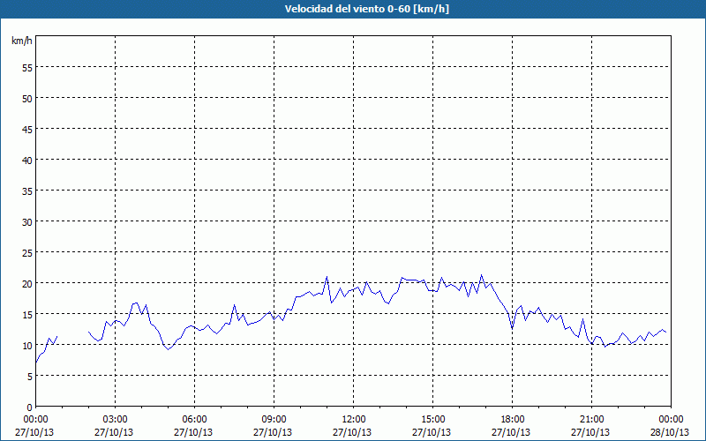Click the 06:00 time label on the x-axis
Image resolution: width=706 pixels, height=441 pixels.
pos(194,420)
